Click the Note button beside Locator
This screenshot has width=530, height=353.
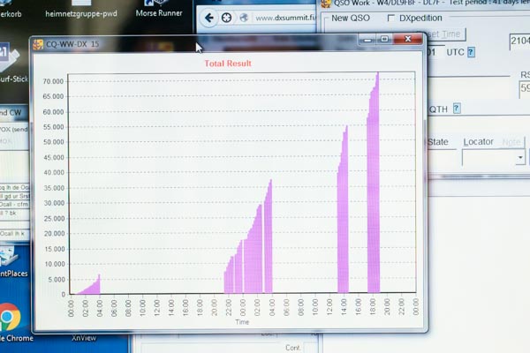pos(511,142)
